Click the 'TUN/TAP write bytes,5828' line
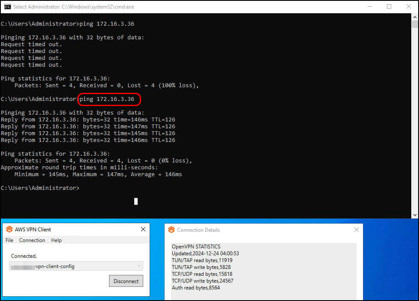The height and width of the screenshot is (301, 419). pyautogui.click(x=201, y=267)
